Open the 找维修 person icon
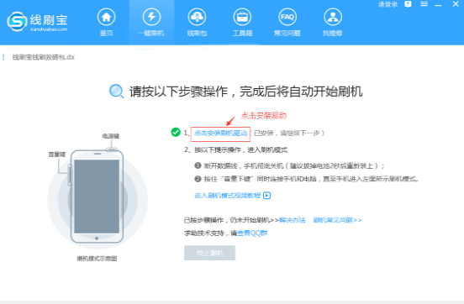Viewport: 464px width, 304px height. (333, 17)
